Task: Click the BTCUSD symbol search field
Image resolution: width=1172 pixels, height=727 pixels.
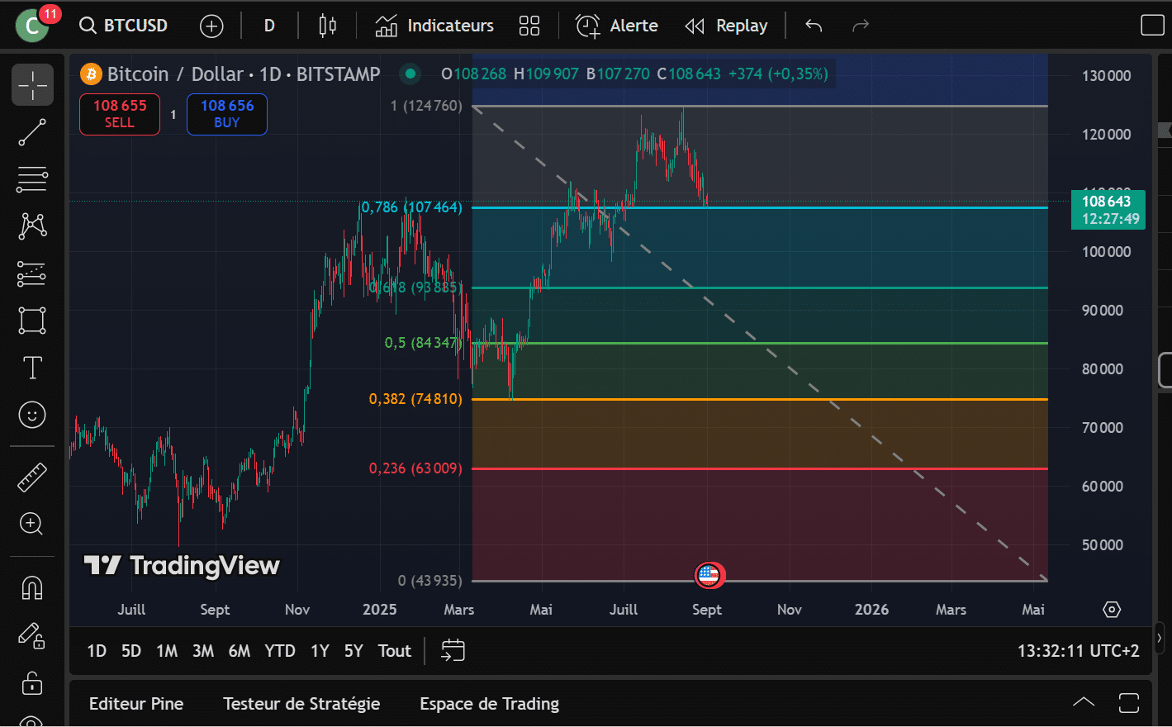Action: 124,26
